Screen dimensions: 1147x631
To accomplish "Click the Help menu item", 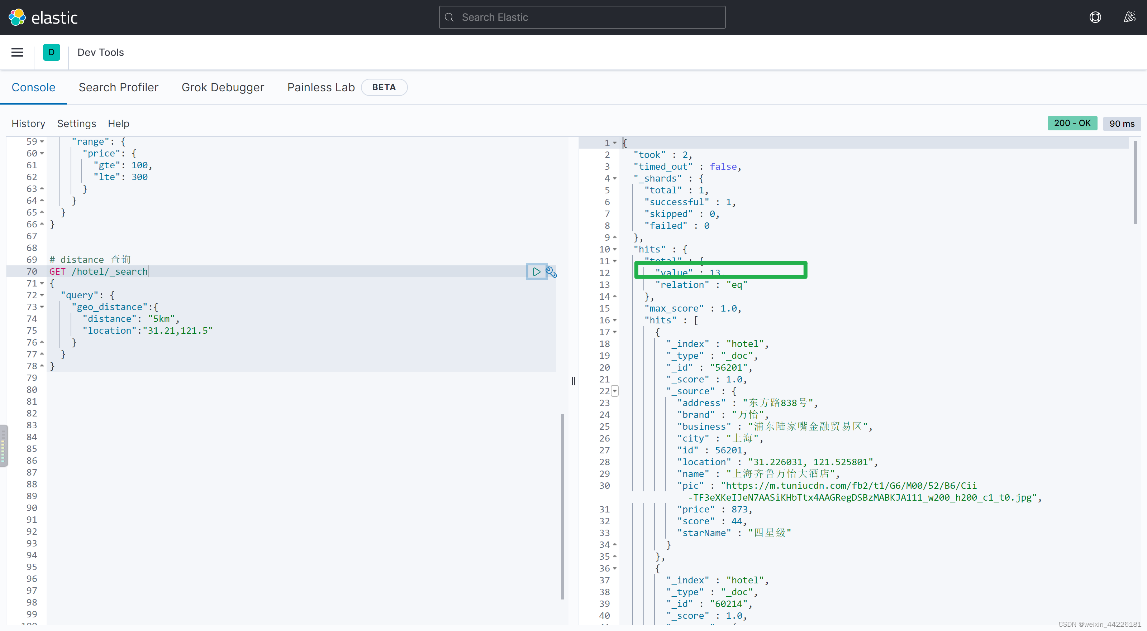I will point(118,124).
